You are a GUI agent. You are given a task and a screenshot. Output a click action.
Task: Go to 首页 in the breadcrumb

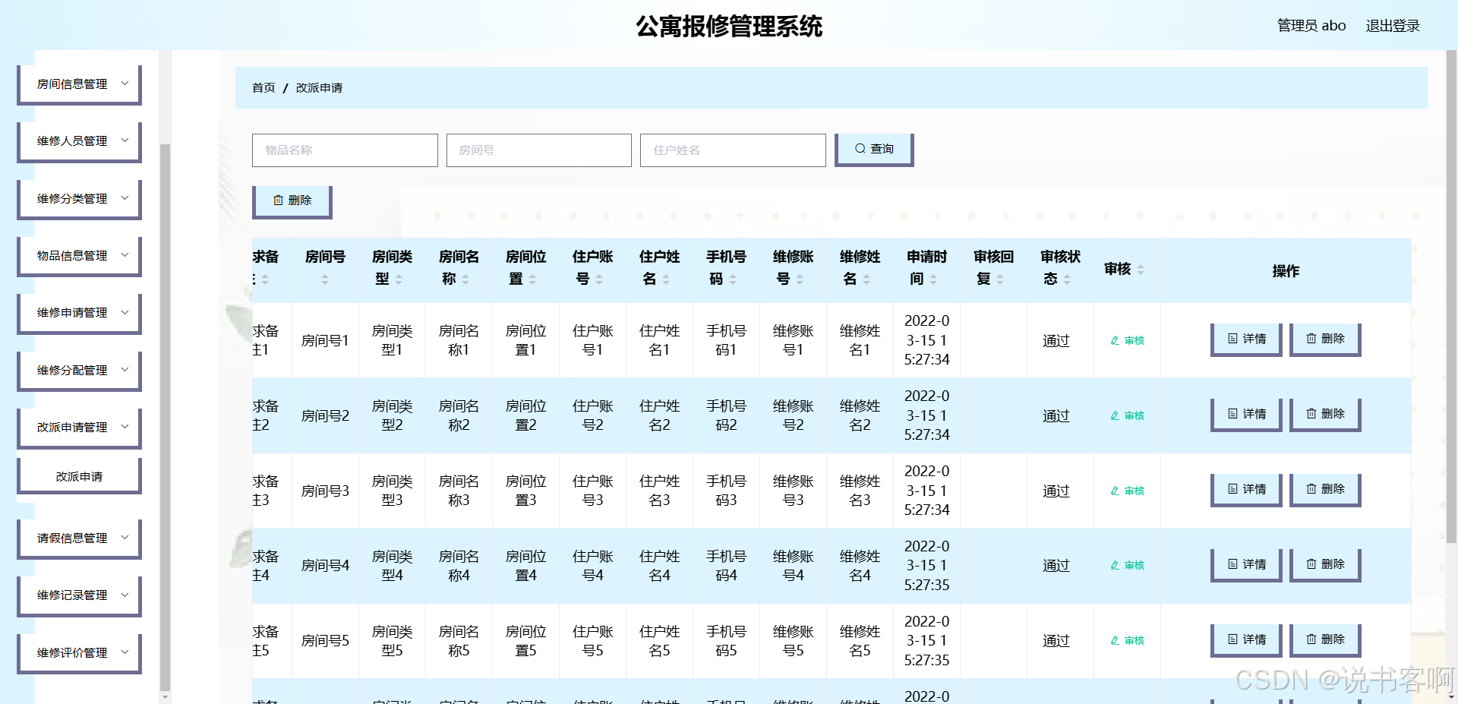point(264,88)
